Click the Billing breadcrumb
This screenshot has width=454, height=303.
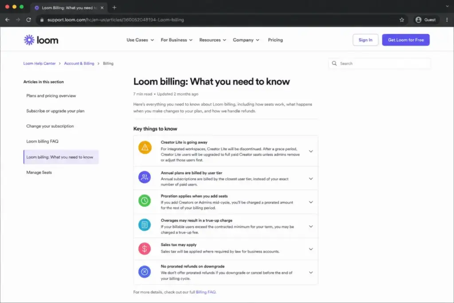[108, 63]
